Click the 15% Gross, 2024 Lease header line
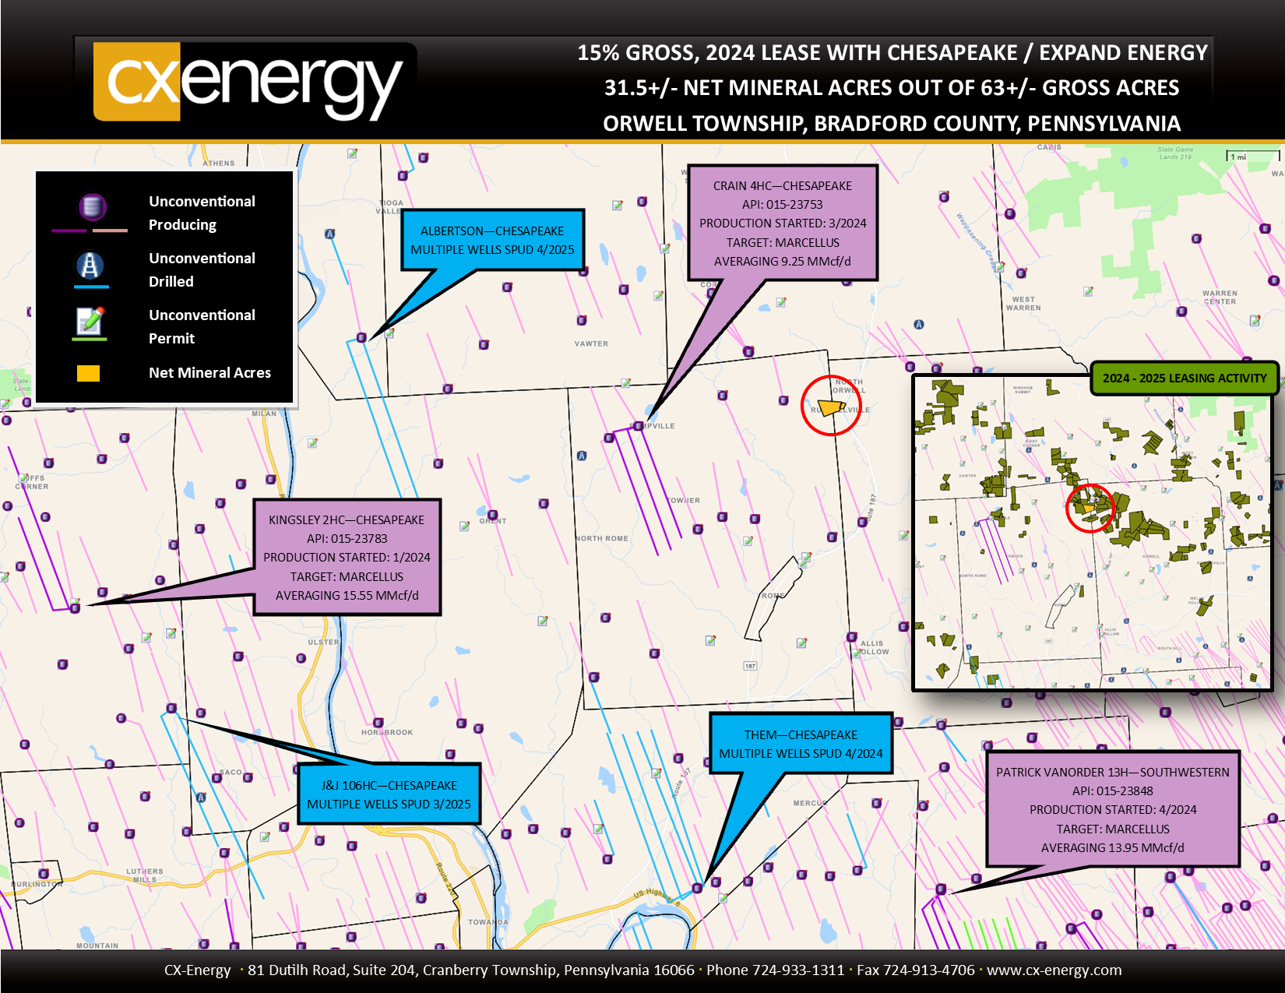Image resolution: width=1285 pixels, height=993 pixels. click(x=892, y=52)
